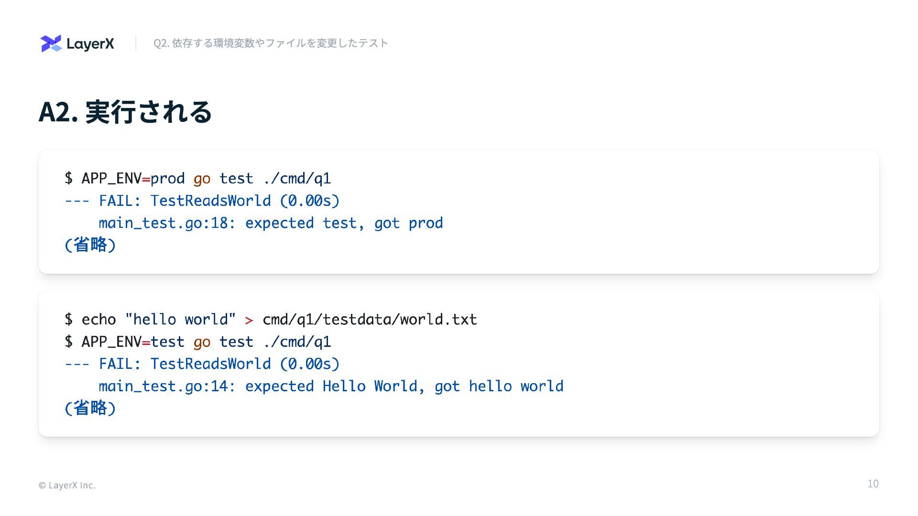Click cmd/q1/testdata/world.txt file path
The width and height of the screenshot is (918, 516).
tap(370, 319)
